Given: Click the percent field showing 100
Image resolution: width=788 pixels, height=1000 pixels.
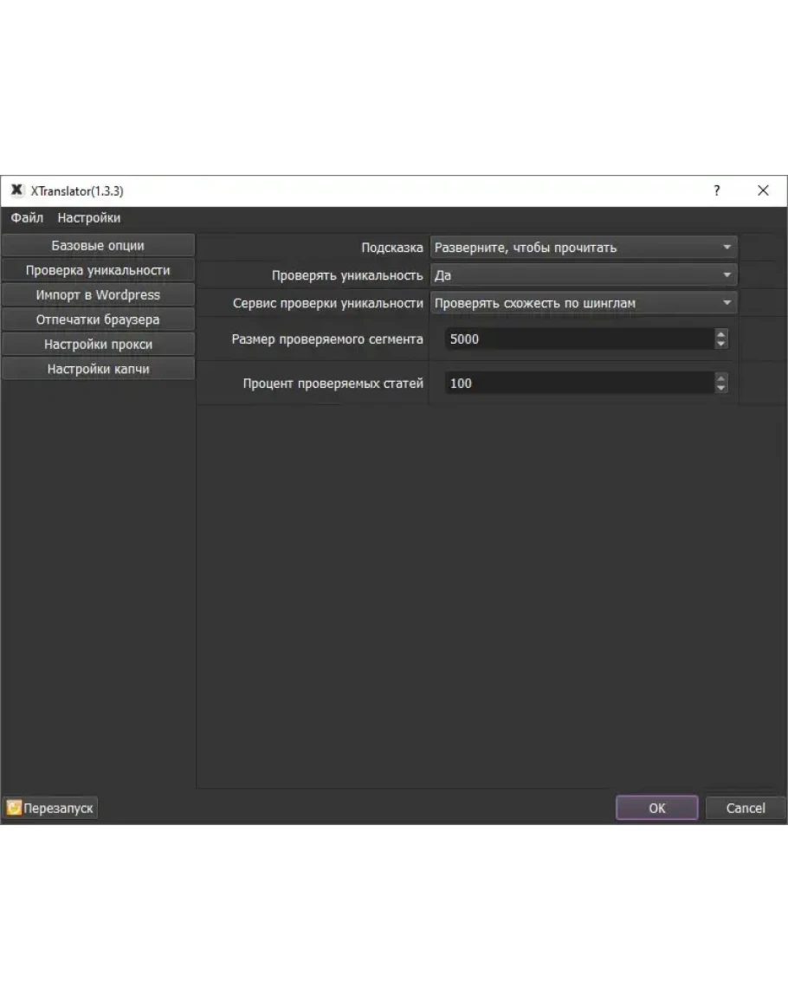Looking at the screenshot, I should point(579,384).
